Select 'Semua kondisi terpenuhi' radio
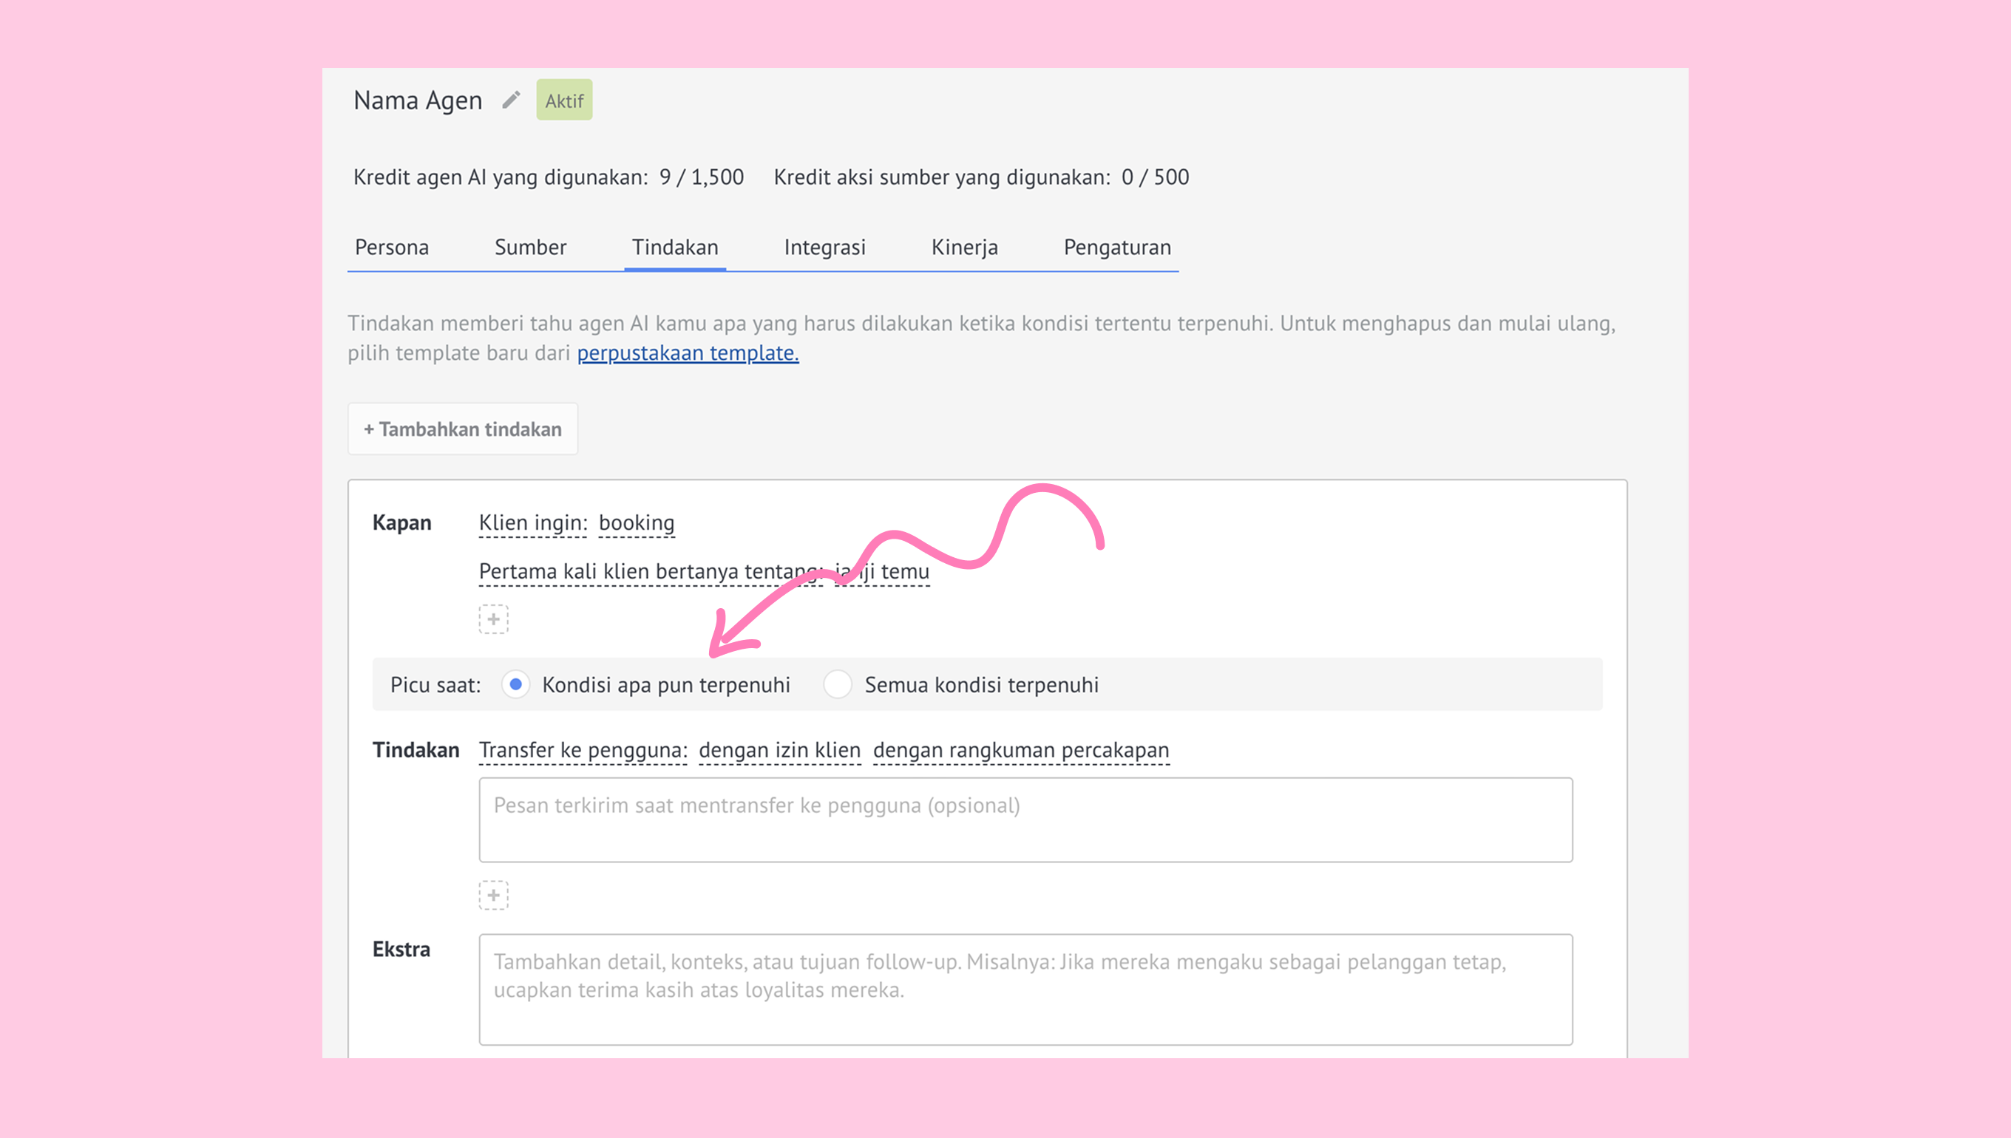The image size is (2011, 1138). click(838, 684)
